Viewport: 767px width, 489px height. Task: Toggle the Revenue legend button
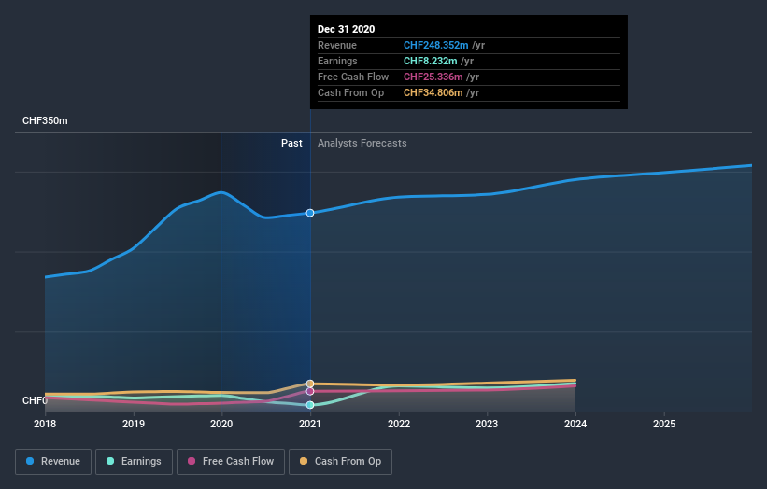tap(53, 462)
